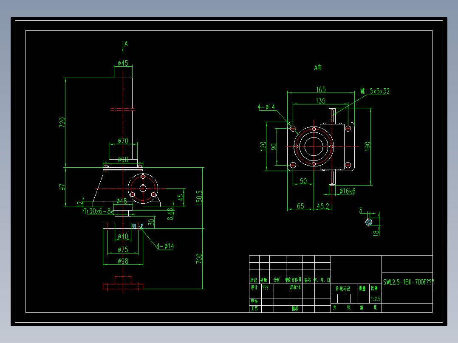This screenshot has height=343, width=458.
Task: Select the '键 5x5x32' key annotation
Action: [x=375, y=91]
